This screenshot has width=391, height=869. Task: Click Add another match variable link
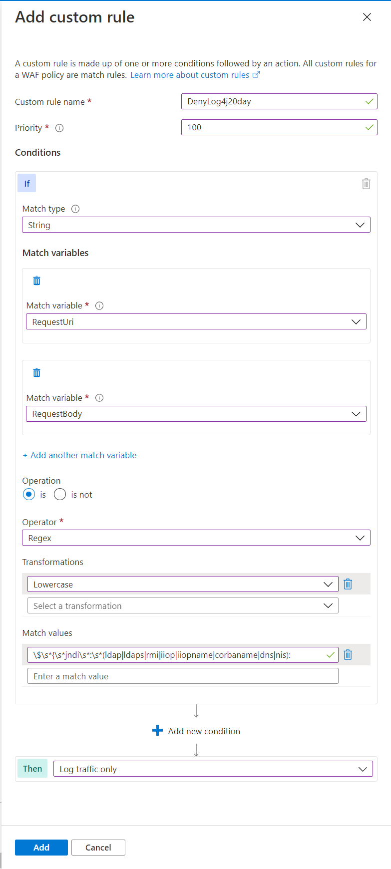point(79,455)
